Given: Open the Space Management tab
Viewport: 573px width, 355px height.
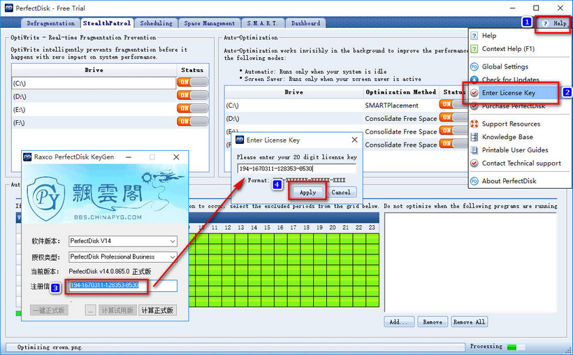Looking at the screenshot, I should click(210, 23).
